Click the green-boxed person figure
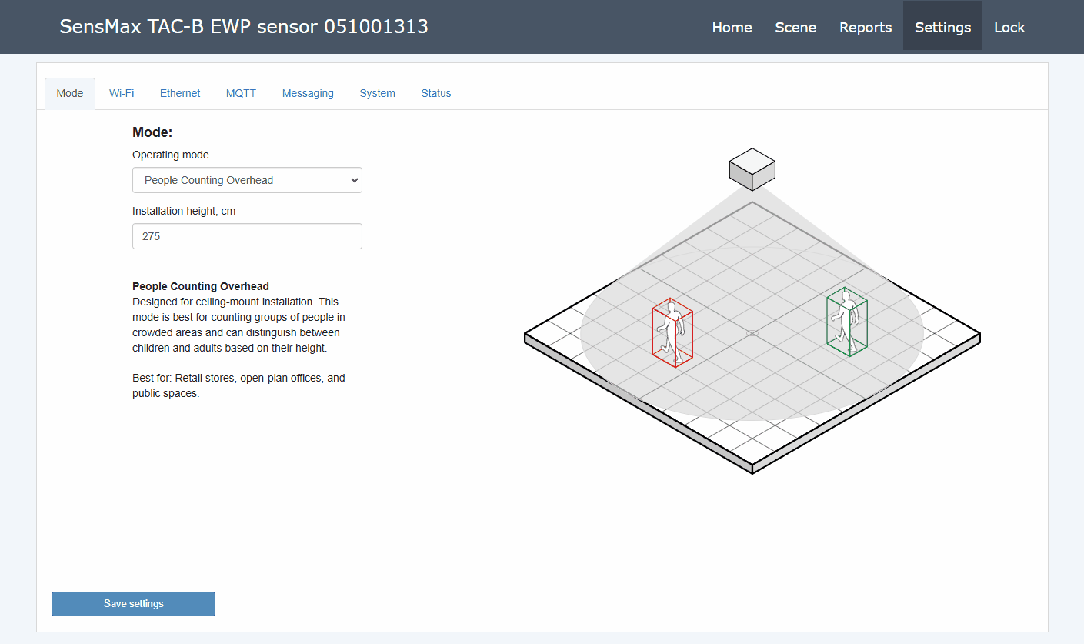 click(x=847, y=322)
